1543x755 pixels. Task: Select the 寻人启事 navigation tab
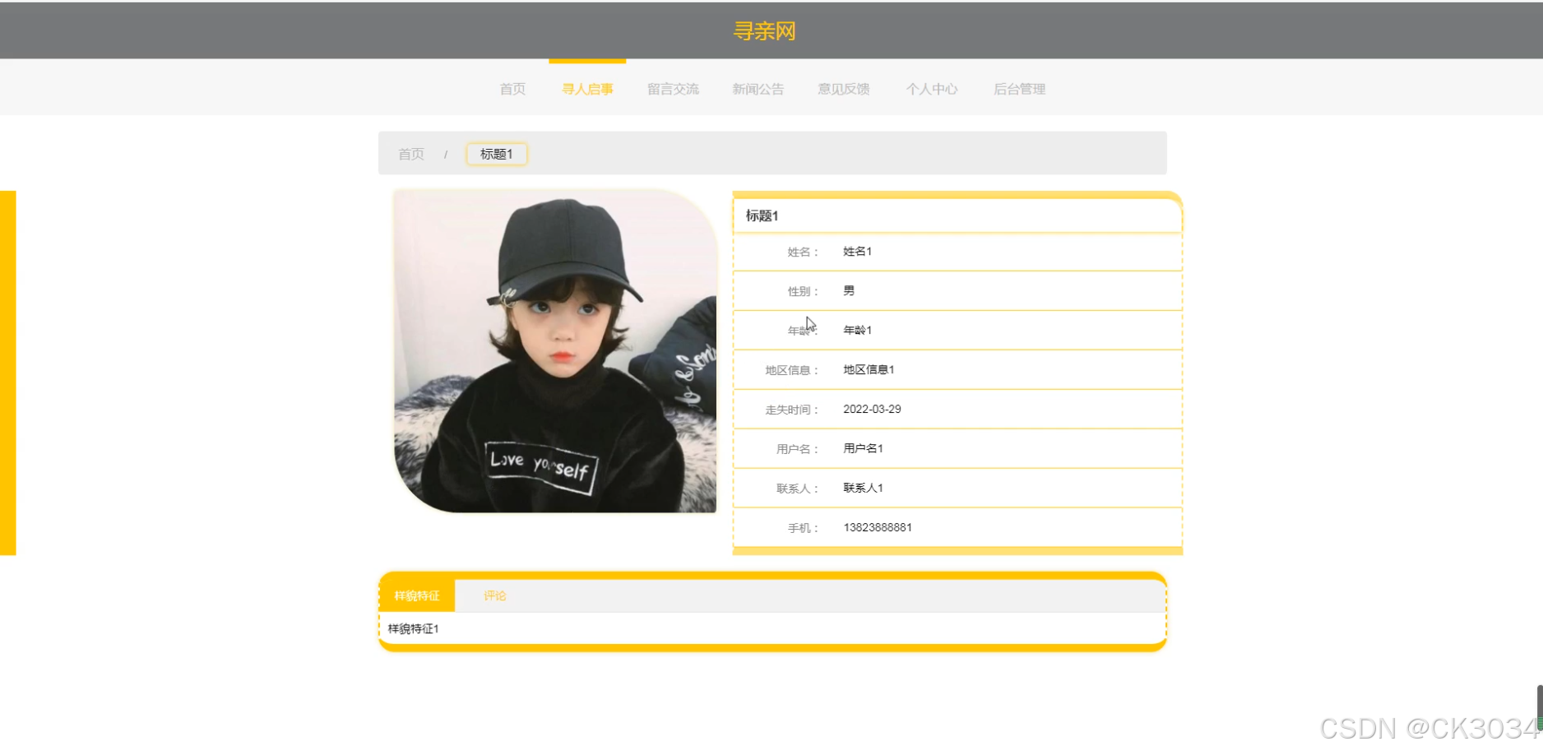[x=587, y=89]
